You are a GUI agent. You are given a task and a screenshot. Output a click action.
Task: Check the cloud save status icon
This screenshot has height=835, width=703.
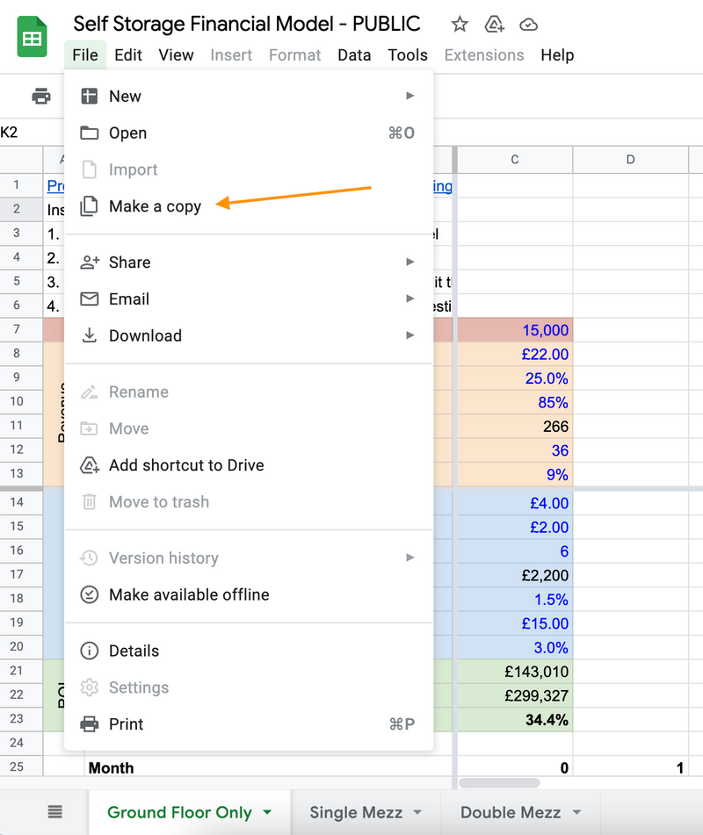(x=528, y=24)
